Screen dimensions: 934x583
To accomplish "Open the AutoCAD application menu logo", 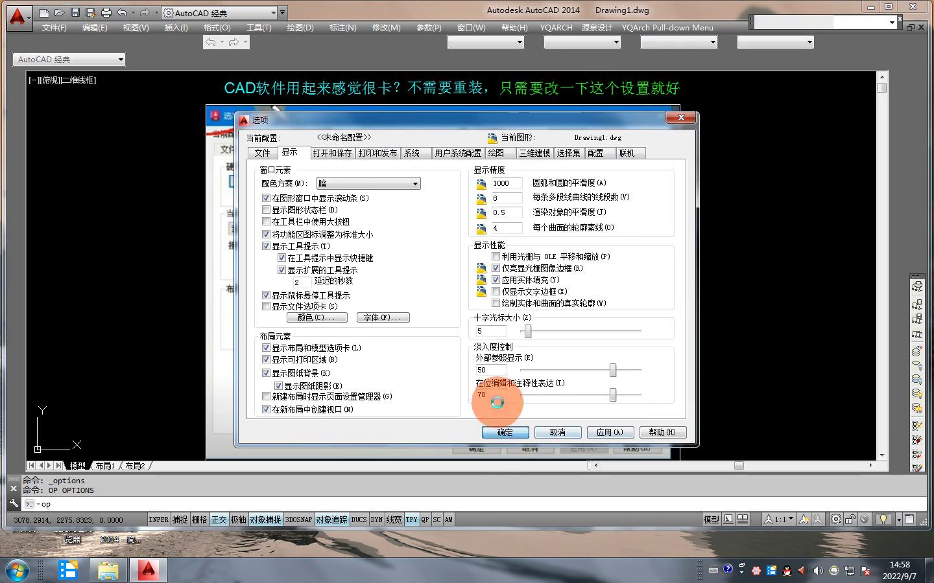I will (18, 16).
